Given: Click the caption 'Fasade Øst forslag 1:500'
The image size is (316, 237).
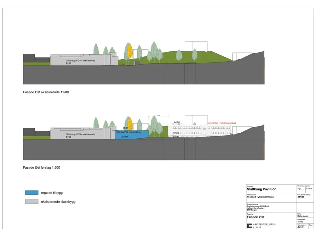Looking at the screenshot, I should point(41,167).
